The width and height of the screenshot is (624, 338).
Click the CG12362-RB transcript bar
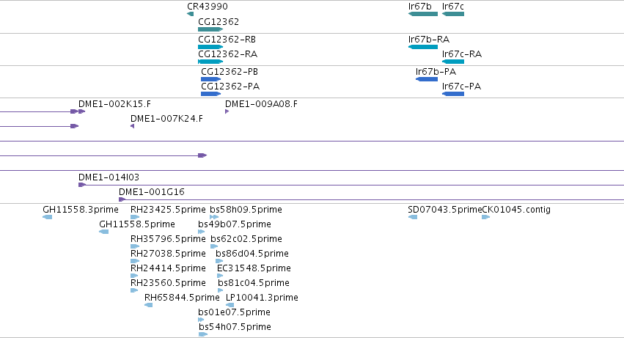[210, 47]
